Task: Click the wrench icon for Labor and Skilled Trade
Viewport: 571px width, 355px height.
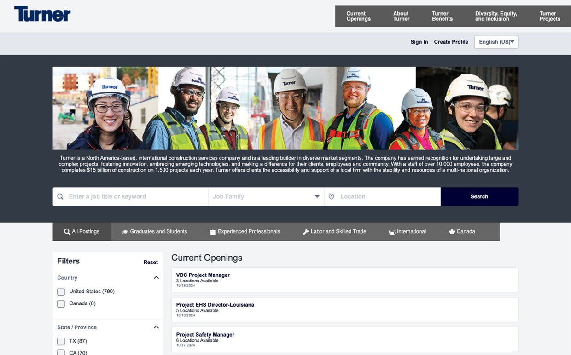Action: 306,232
